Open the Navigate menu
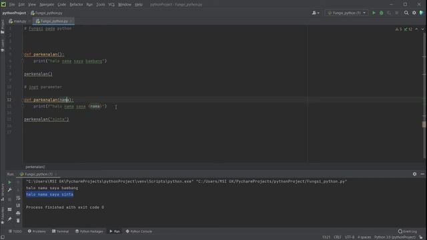The height and width of the screenshot is (240, 427). click(47, 5)
